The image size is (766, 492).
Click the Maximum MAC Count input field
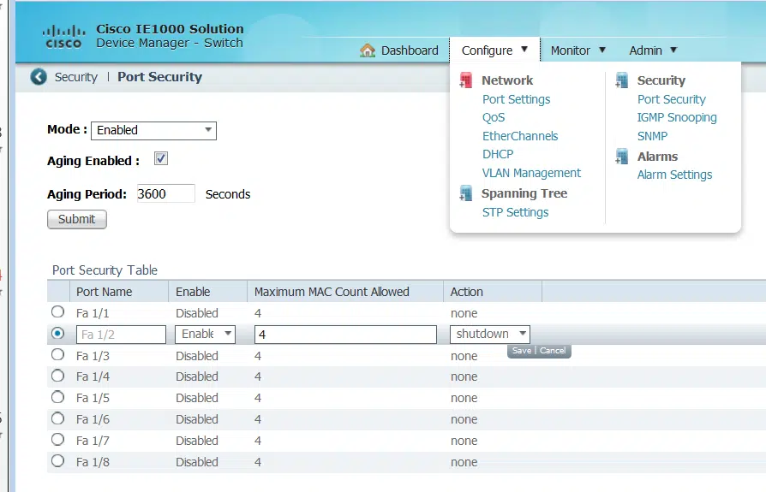(x=345, y=335)
